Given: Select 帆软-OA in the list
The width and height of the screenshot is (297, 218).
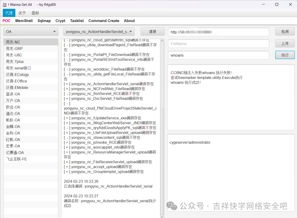Looking at the screenshot, I should 31,120.
